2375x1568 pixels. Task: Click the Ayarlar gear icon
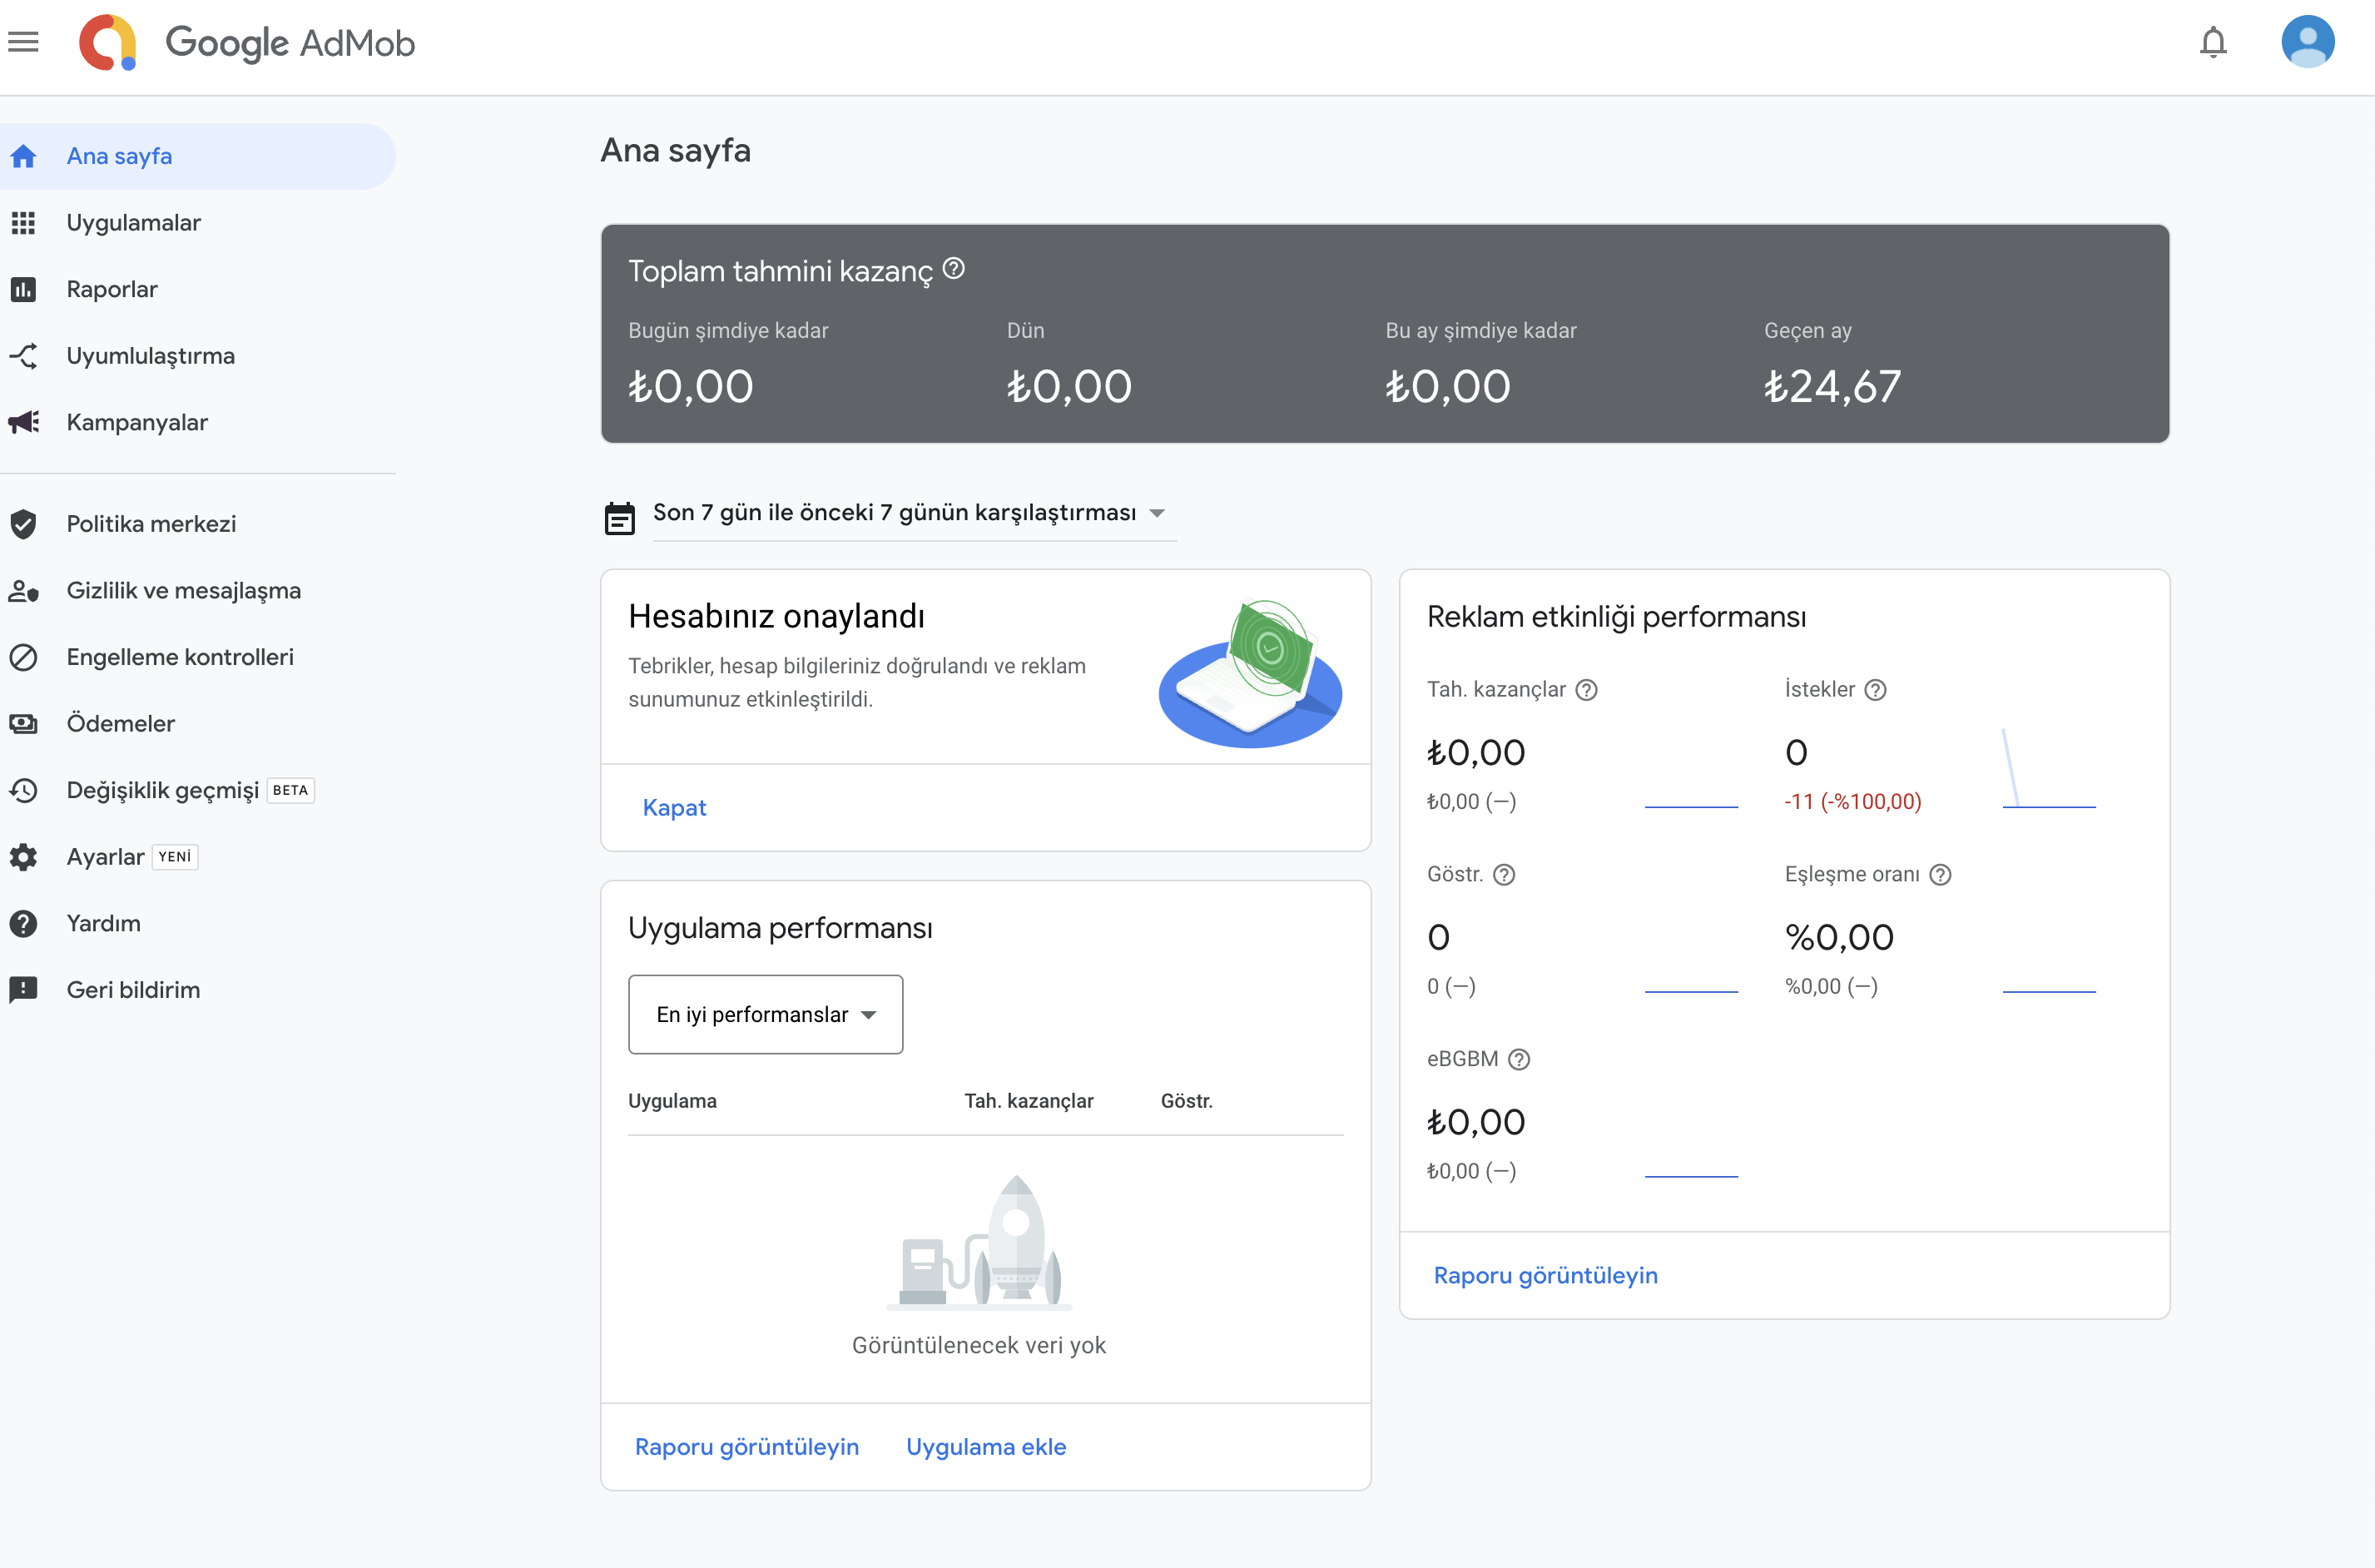click(x=24, y=857)
